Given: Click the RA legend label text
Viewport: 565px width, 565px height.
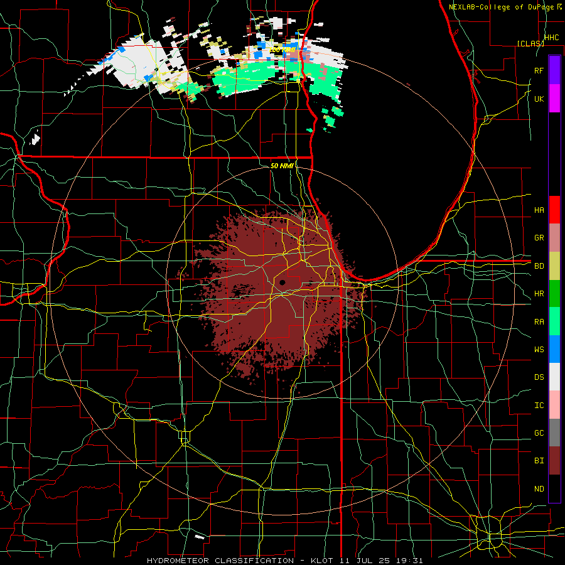Looking at the screenshot, I should pos(539,322).
